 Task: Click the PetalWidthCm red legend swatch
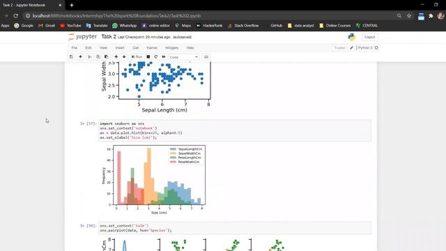[x=173, y=162]
